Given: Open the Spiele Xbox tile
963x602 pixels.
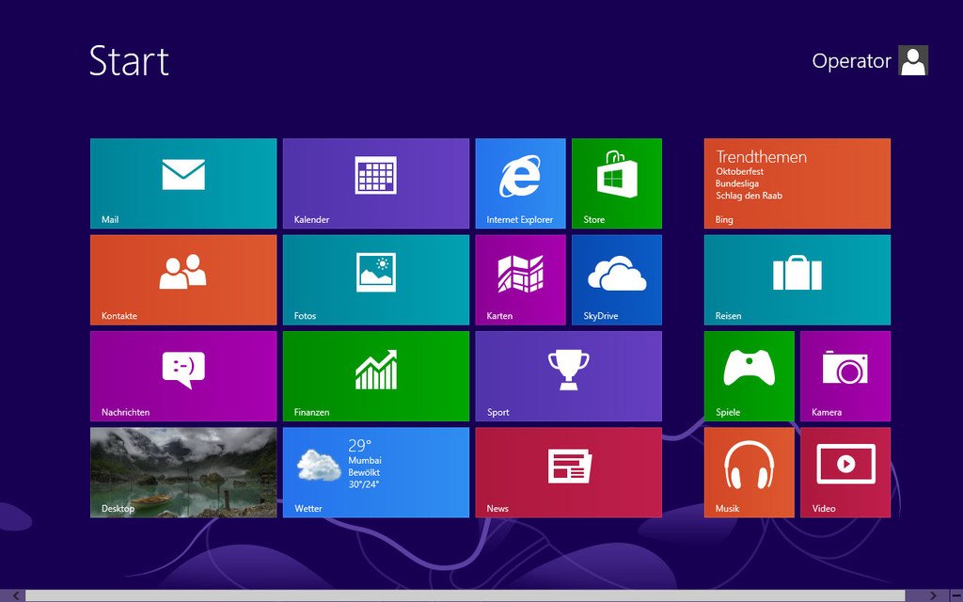Looking at the screenshot, I should 749,375.
